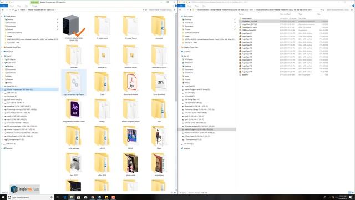Select Desktop under Quick access in left window
This screenshot has height=200, width=355.
point(11,19)
